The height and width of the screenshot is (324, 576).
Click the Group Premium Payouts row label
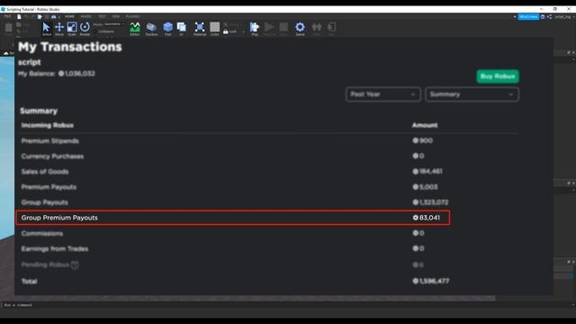pos(59,218)
